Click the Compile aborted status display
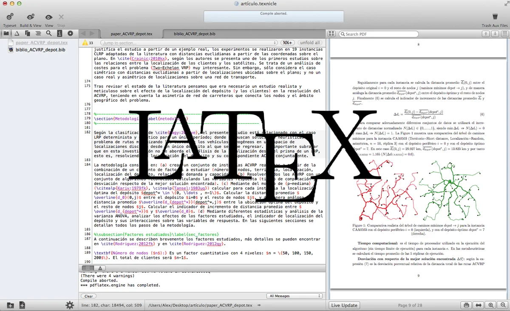Viewport: 510px width, 311px height. (274, 16)
